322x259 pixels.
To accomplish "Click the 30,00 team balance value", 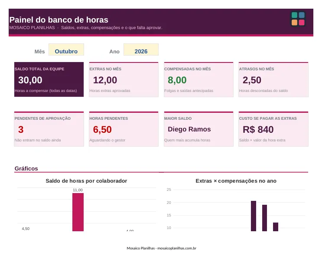I will pyautogui.click(x=30, y=80).
